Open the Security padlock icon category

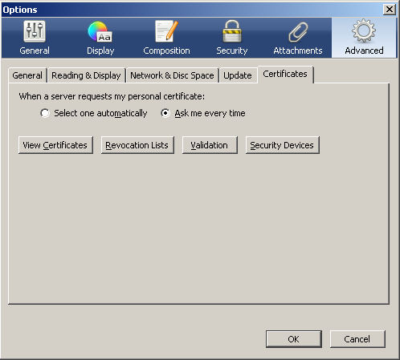pos(232,38)
